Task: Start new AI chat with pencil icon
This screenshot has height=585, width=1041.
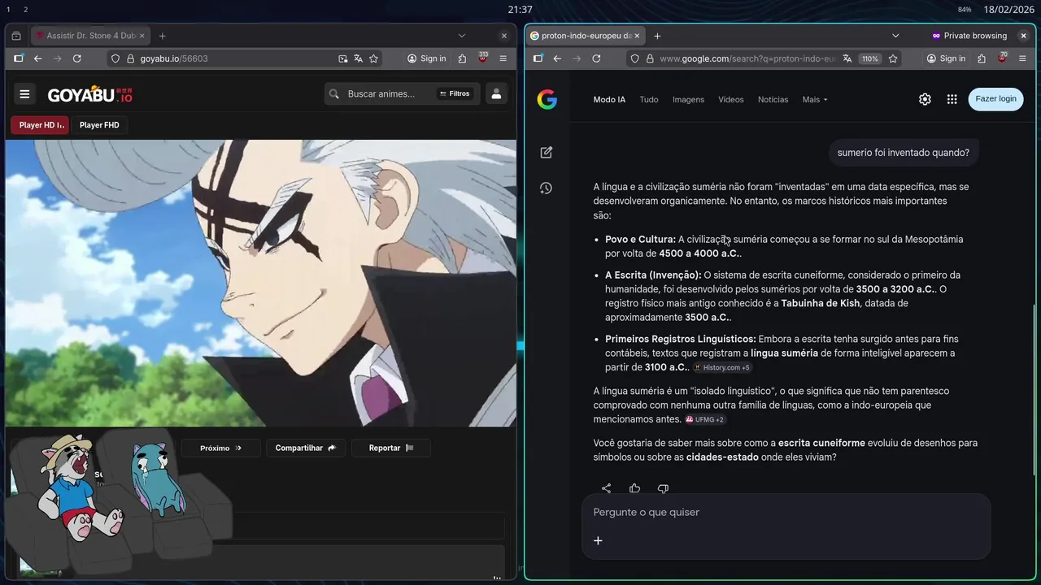Action: click(547, 152)
